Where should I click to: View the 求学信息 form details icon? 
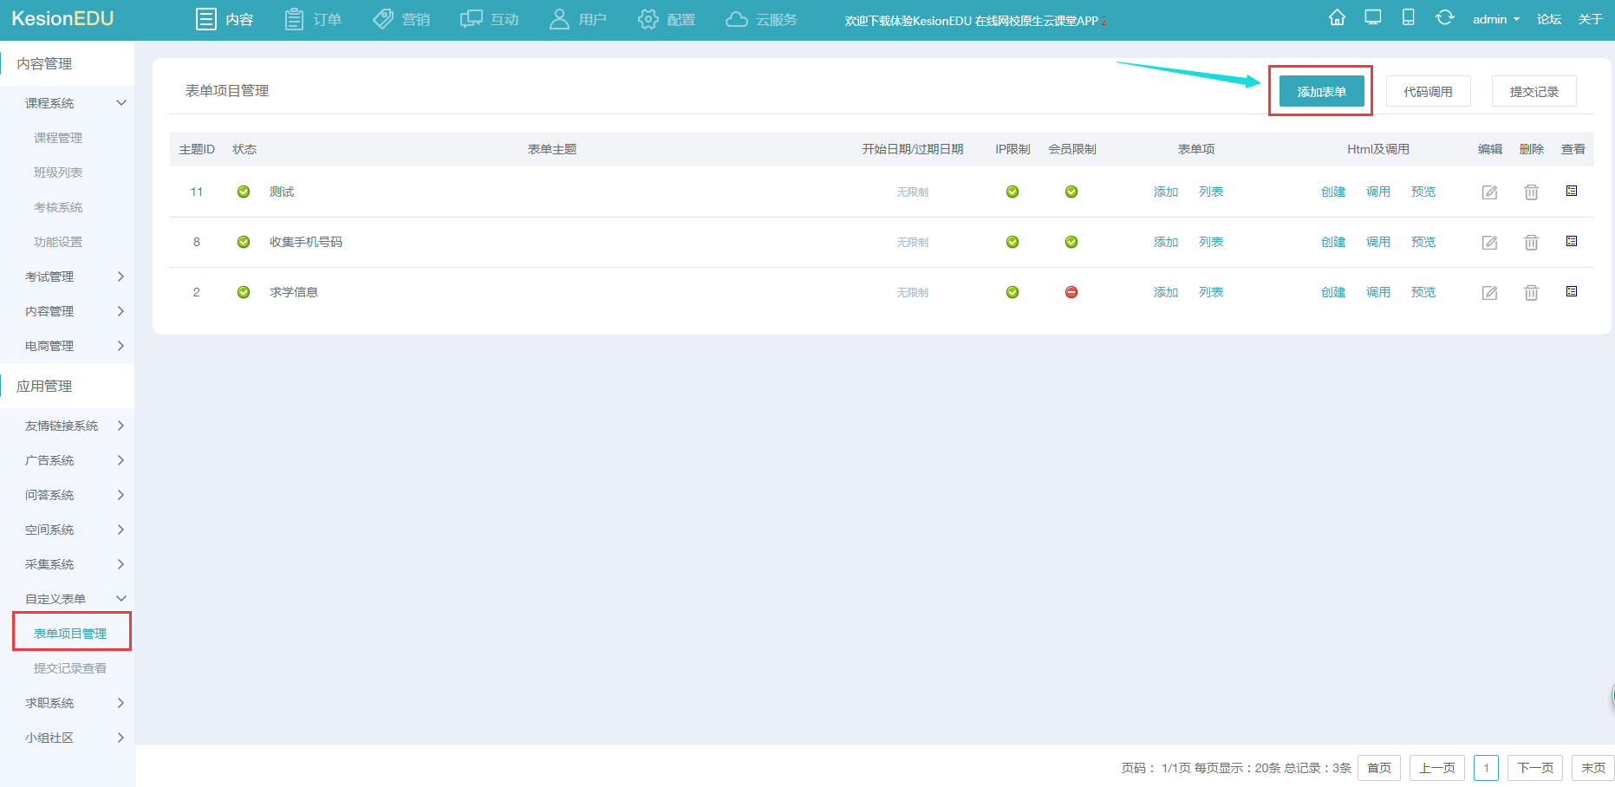tap(1571, 292)
